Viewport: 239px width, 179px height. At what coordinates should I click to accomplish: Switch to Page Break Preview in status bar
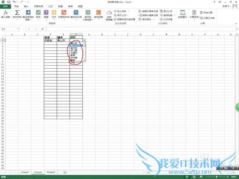(x=201, y=177)
